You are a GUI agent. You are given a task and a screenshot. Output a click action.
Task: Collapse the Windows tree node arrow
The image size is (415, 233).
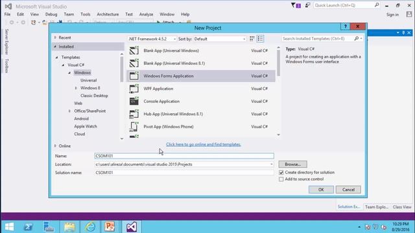(x=69, y=72)
